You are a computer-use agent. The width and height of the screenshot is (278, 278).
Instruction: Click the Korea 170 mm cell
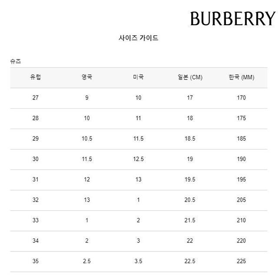tap(242, 98)
